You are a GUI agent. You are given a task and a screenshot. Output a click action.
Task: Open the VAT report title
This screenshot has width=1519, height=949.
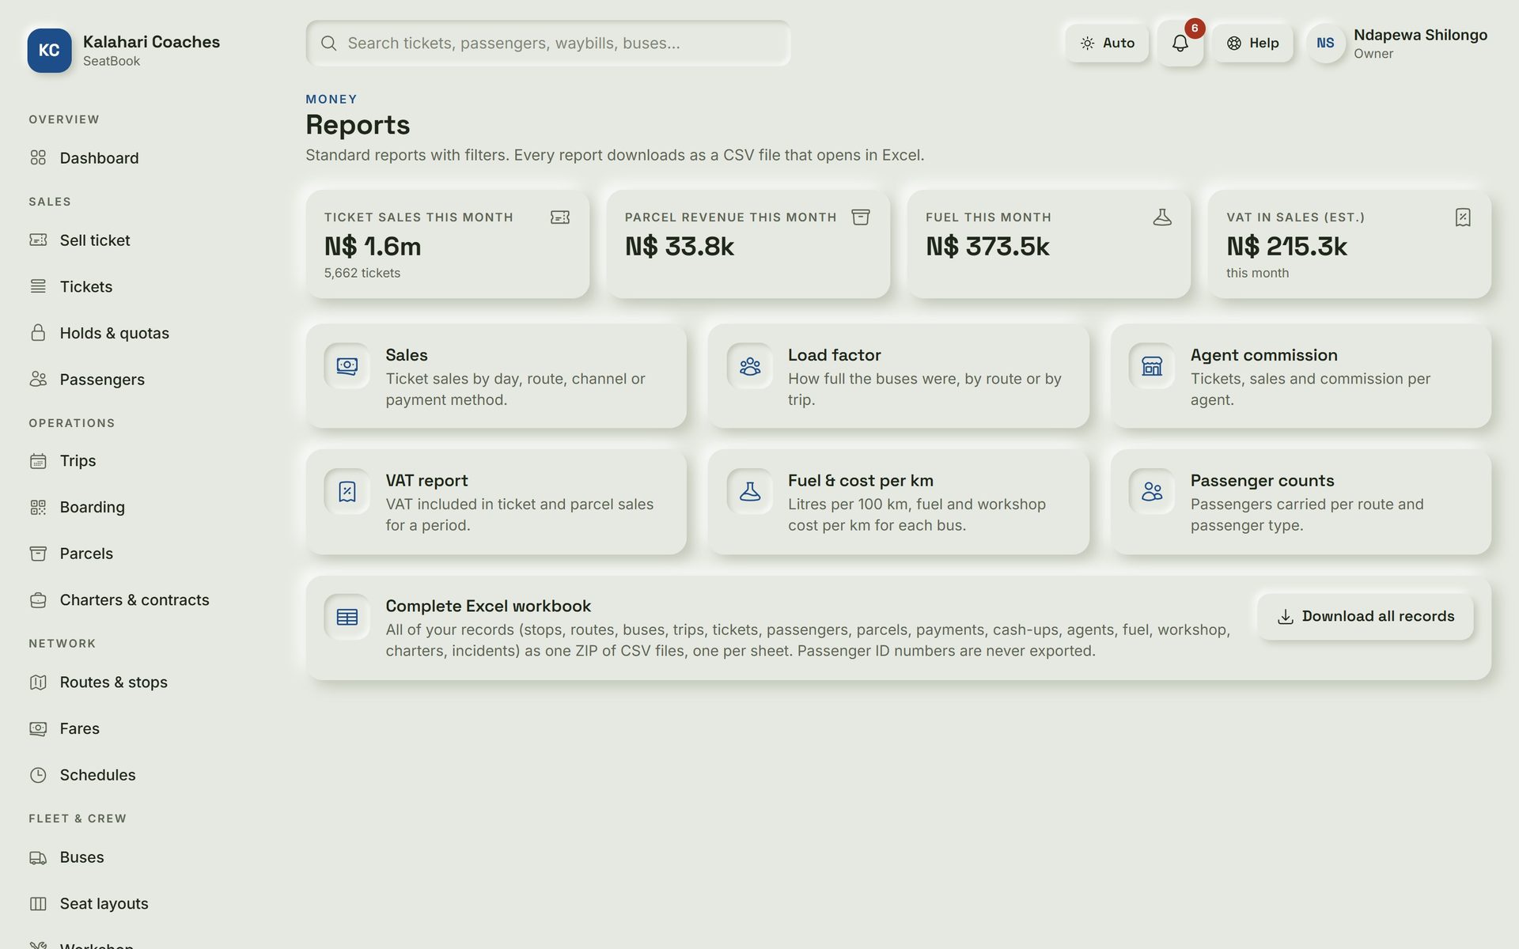(x=426, y=481)
